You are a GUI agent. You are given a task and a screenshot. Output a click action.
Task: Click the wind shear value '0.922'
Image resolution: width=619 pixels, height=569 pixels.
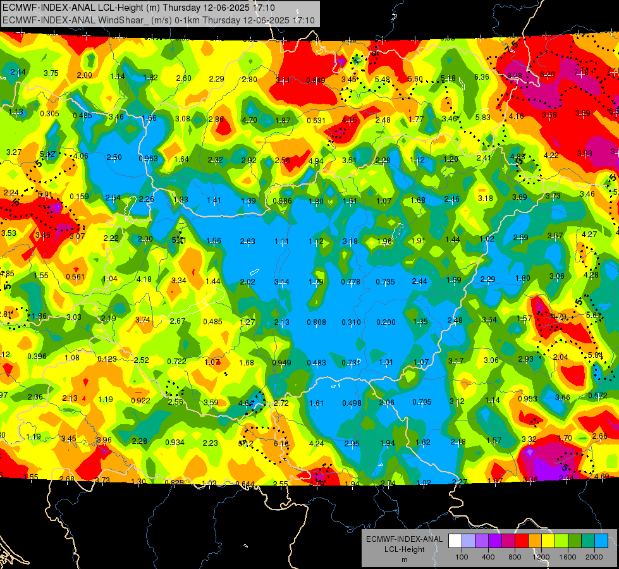tap(140, 400)
